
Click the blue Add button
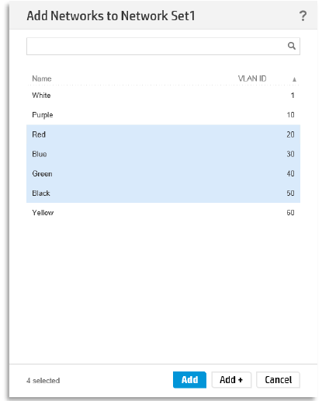(189, 380)
